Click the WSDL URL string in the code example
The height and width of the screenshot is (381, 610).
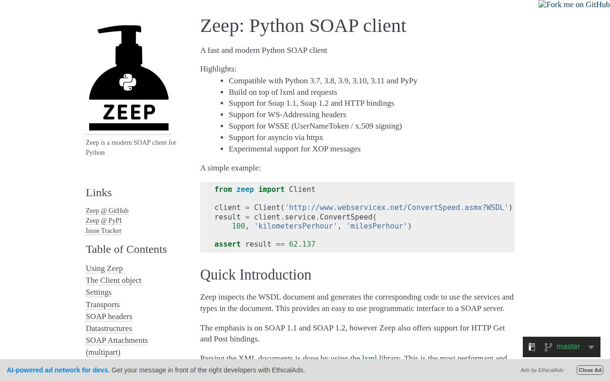click(396, 208)
